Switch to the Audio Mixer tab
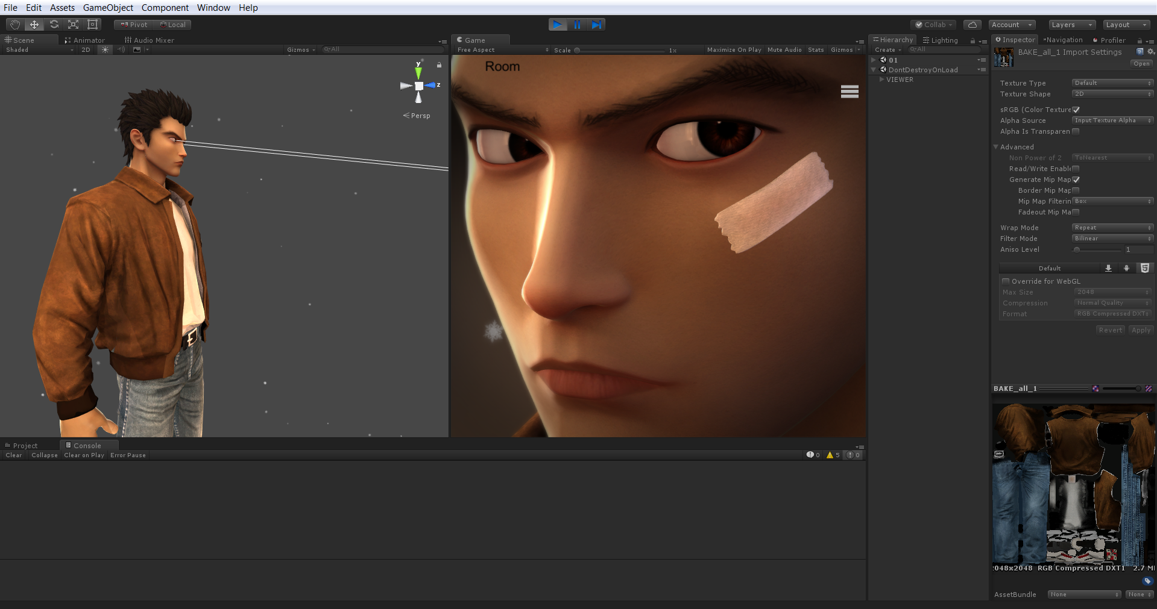 click(x=150, y=40)
